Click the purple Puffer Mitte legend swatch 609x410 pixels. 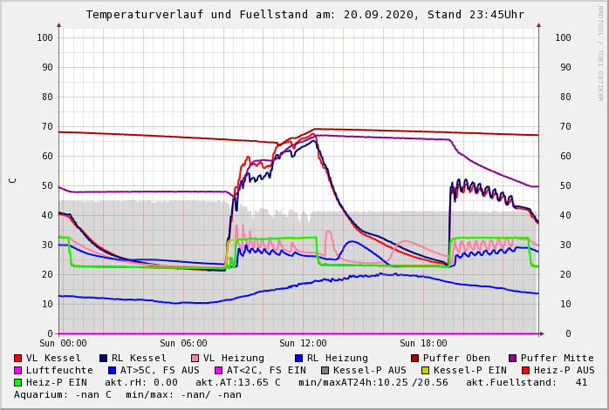tap(513, 358)
